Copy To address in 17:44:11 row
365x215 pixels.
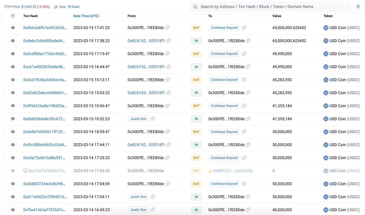click(248, 145)
